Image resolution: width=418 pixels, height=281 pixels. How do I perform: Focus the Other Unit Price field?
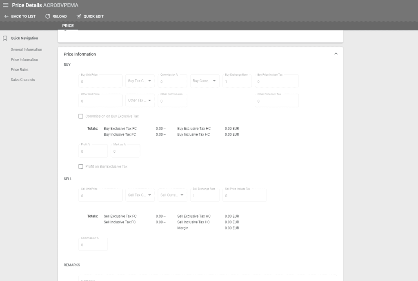pyautogui.click(x=100, y=100)
